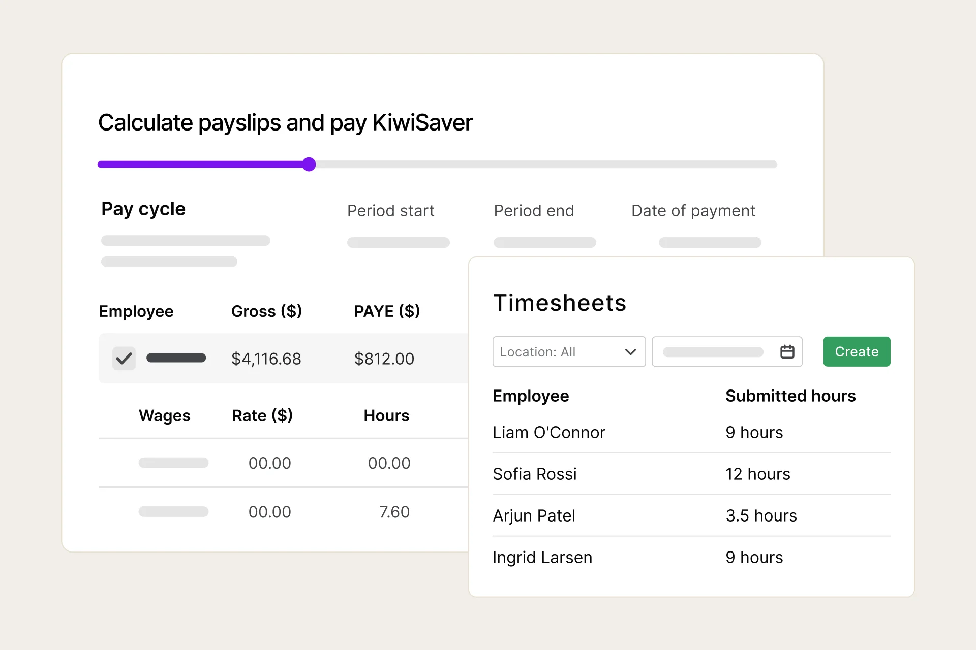Click the 3.5 hours value

tap(761, 516)
